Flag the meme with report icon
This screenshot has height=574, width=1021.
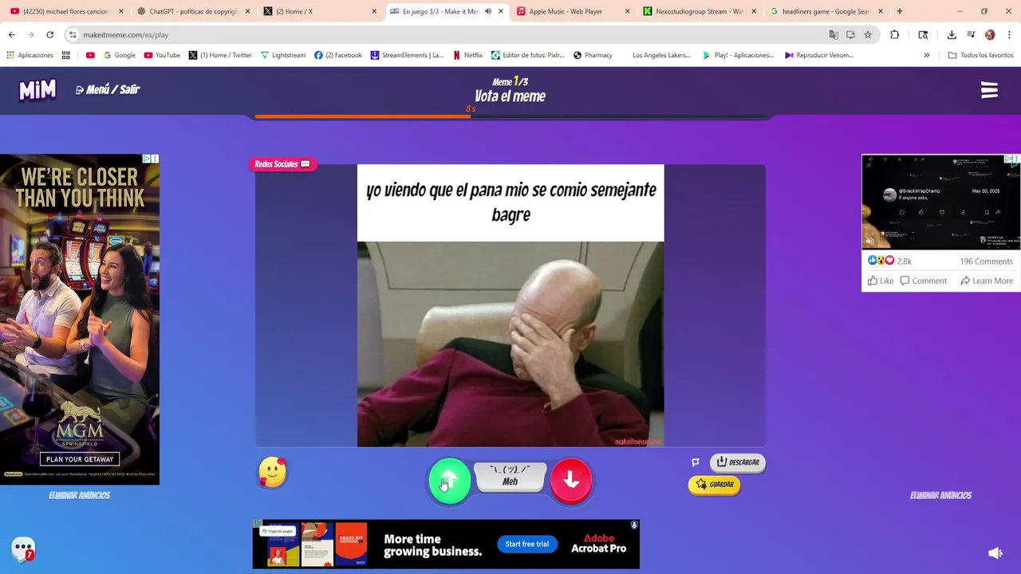(696, 462)
